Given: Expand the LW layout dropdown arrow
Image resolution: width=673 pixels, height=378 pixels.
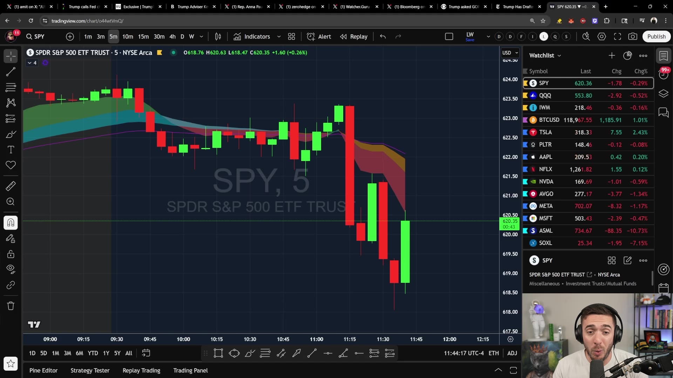Looking at the screenshot, I should pyautogui.click(x=488, y=36).
